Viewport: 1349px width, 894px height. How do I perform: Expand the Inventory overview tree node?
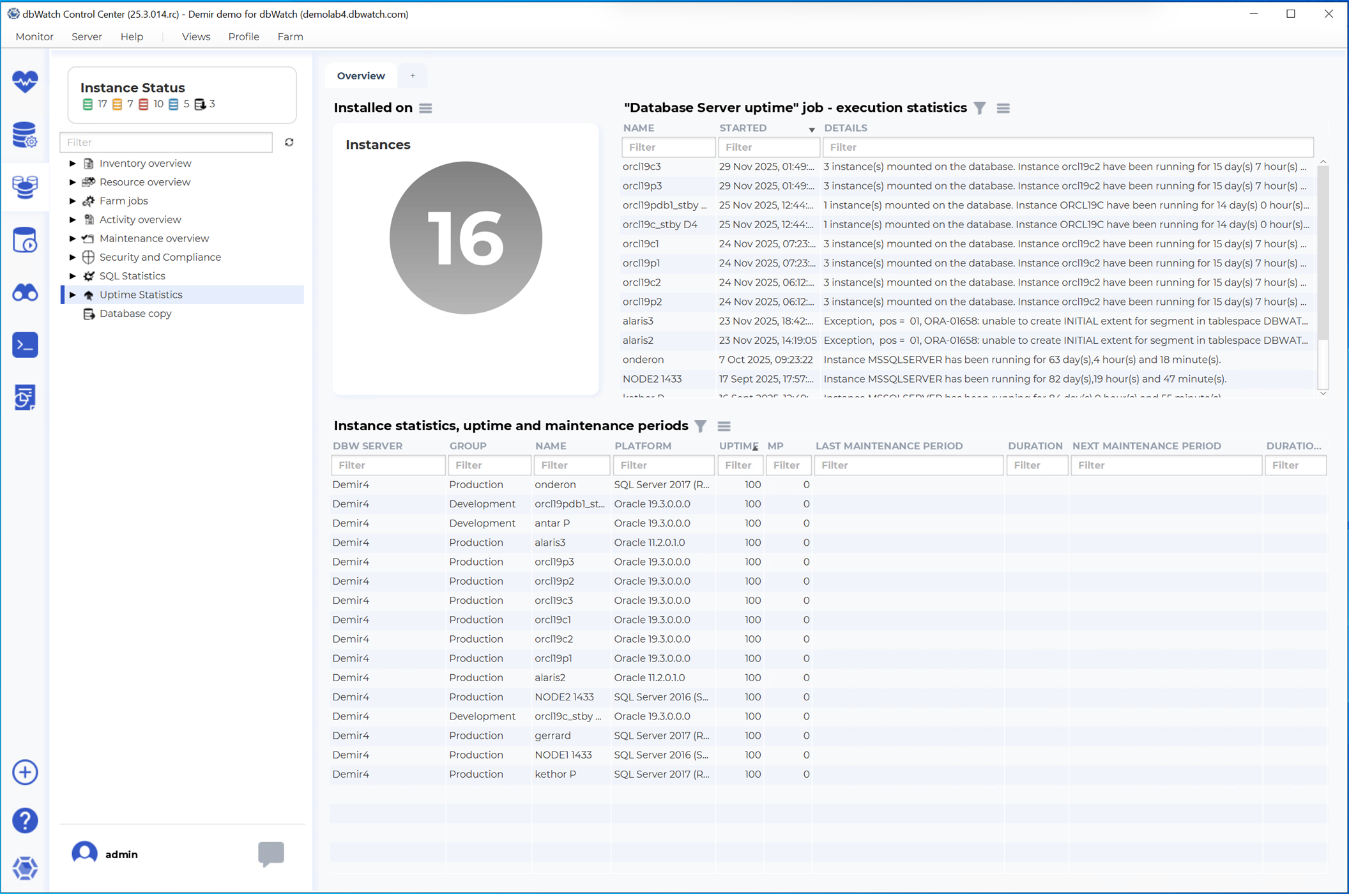[73, 164]
